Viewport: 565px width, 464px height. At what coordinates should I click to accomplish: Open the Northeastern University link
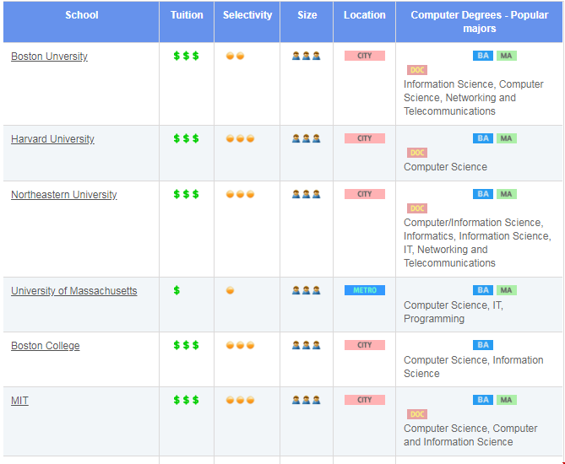[x=63, y=195]
